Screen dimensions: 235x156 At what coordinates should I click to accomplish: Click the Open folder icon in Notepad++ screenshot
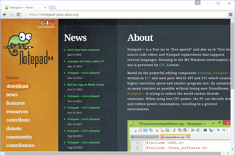[x=140, y=130]
